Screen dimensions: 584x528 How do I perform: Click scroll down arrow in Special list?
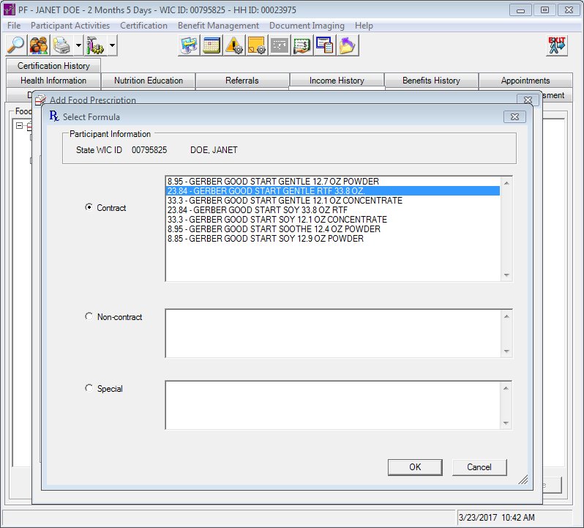point(506,423)
